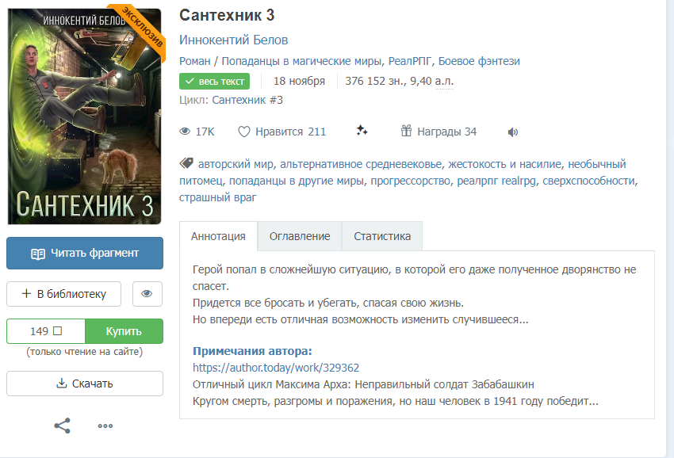Screen dimensions: 674x458
Task: Click the views eye counter icon
Action: [x=185, y=132]
